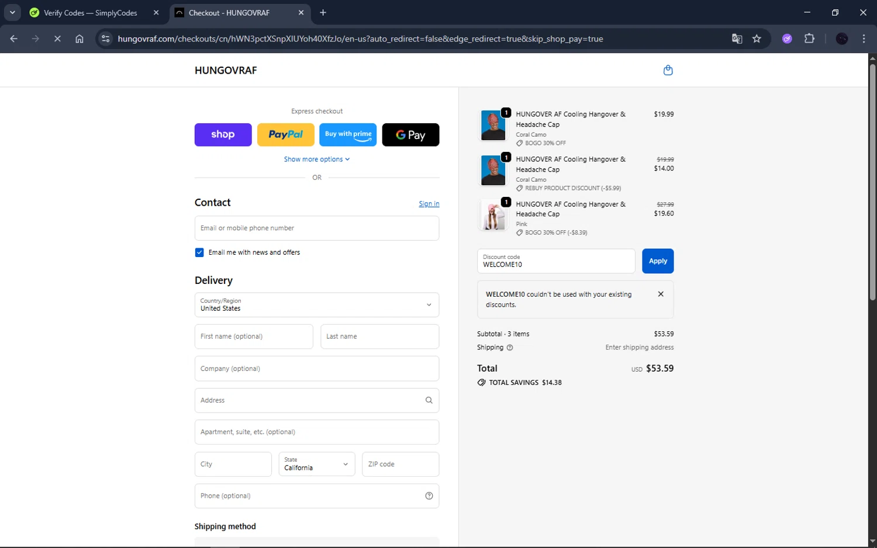
Task: Open the tab search dropdown arrow
Action: [12, 12]
